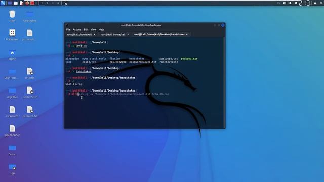
Task: Select the gpu.hc22000 desktop file
Action: (x=12, y=130)
